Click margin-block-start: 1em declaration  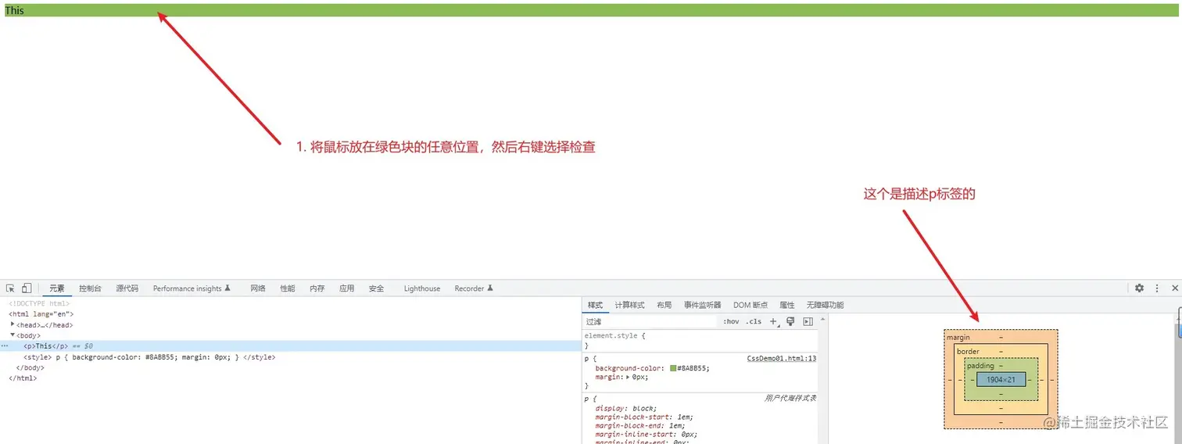[644, 417]
